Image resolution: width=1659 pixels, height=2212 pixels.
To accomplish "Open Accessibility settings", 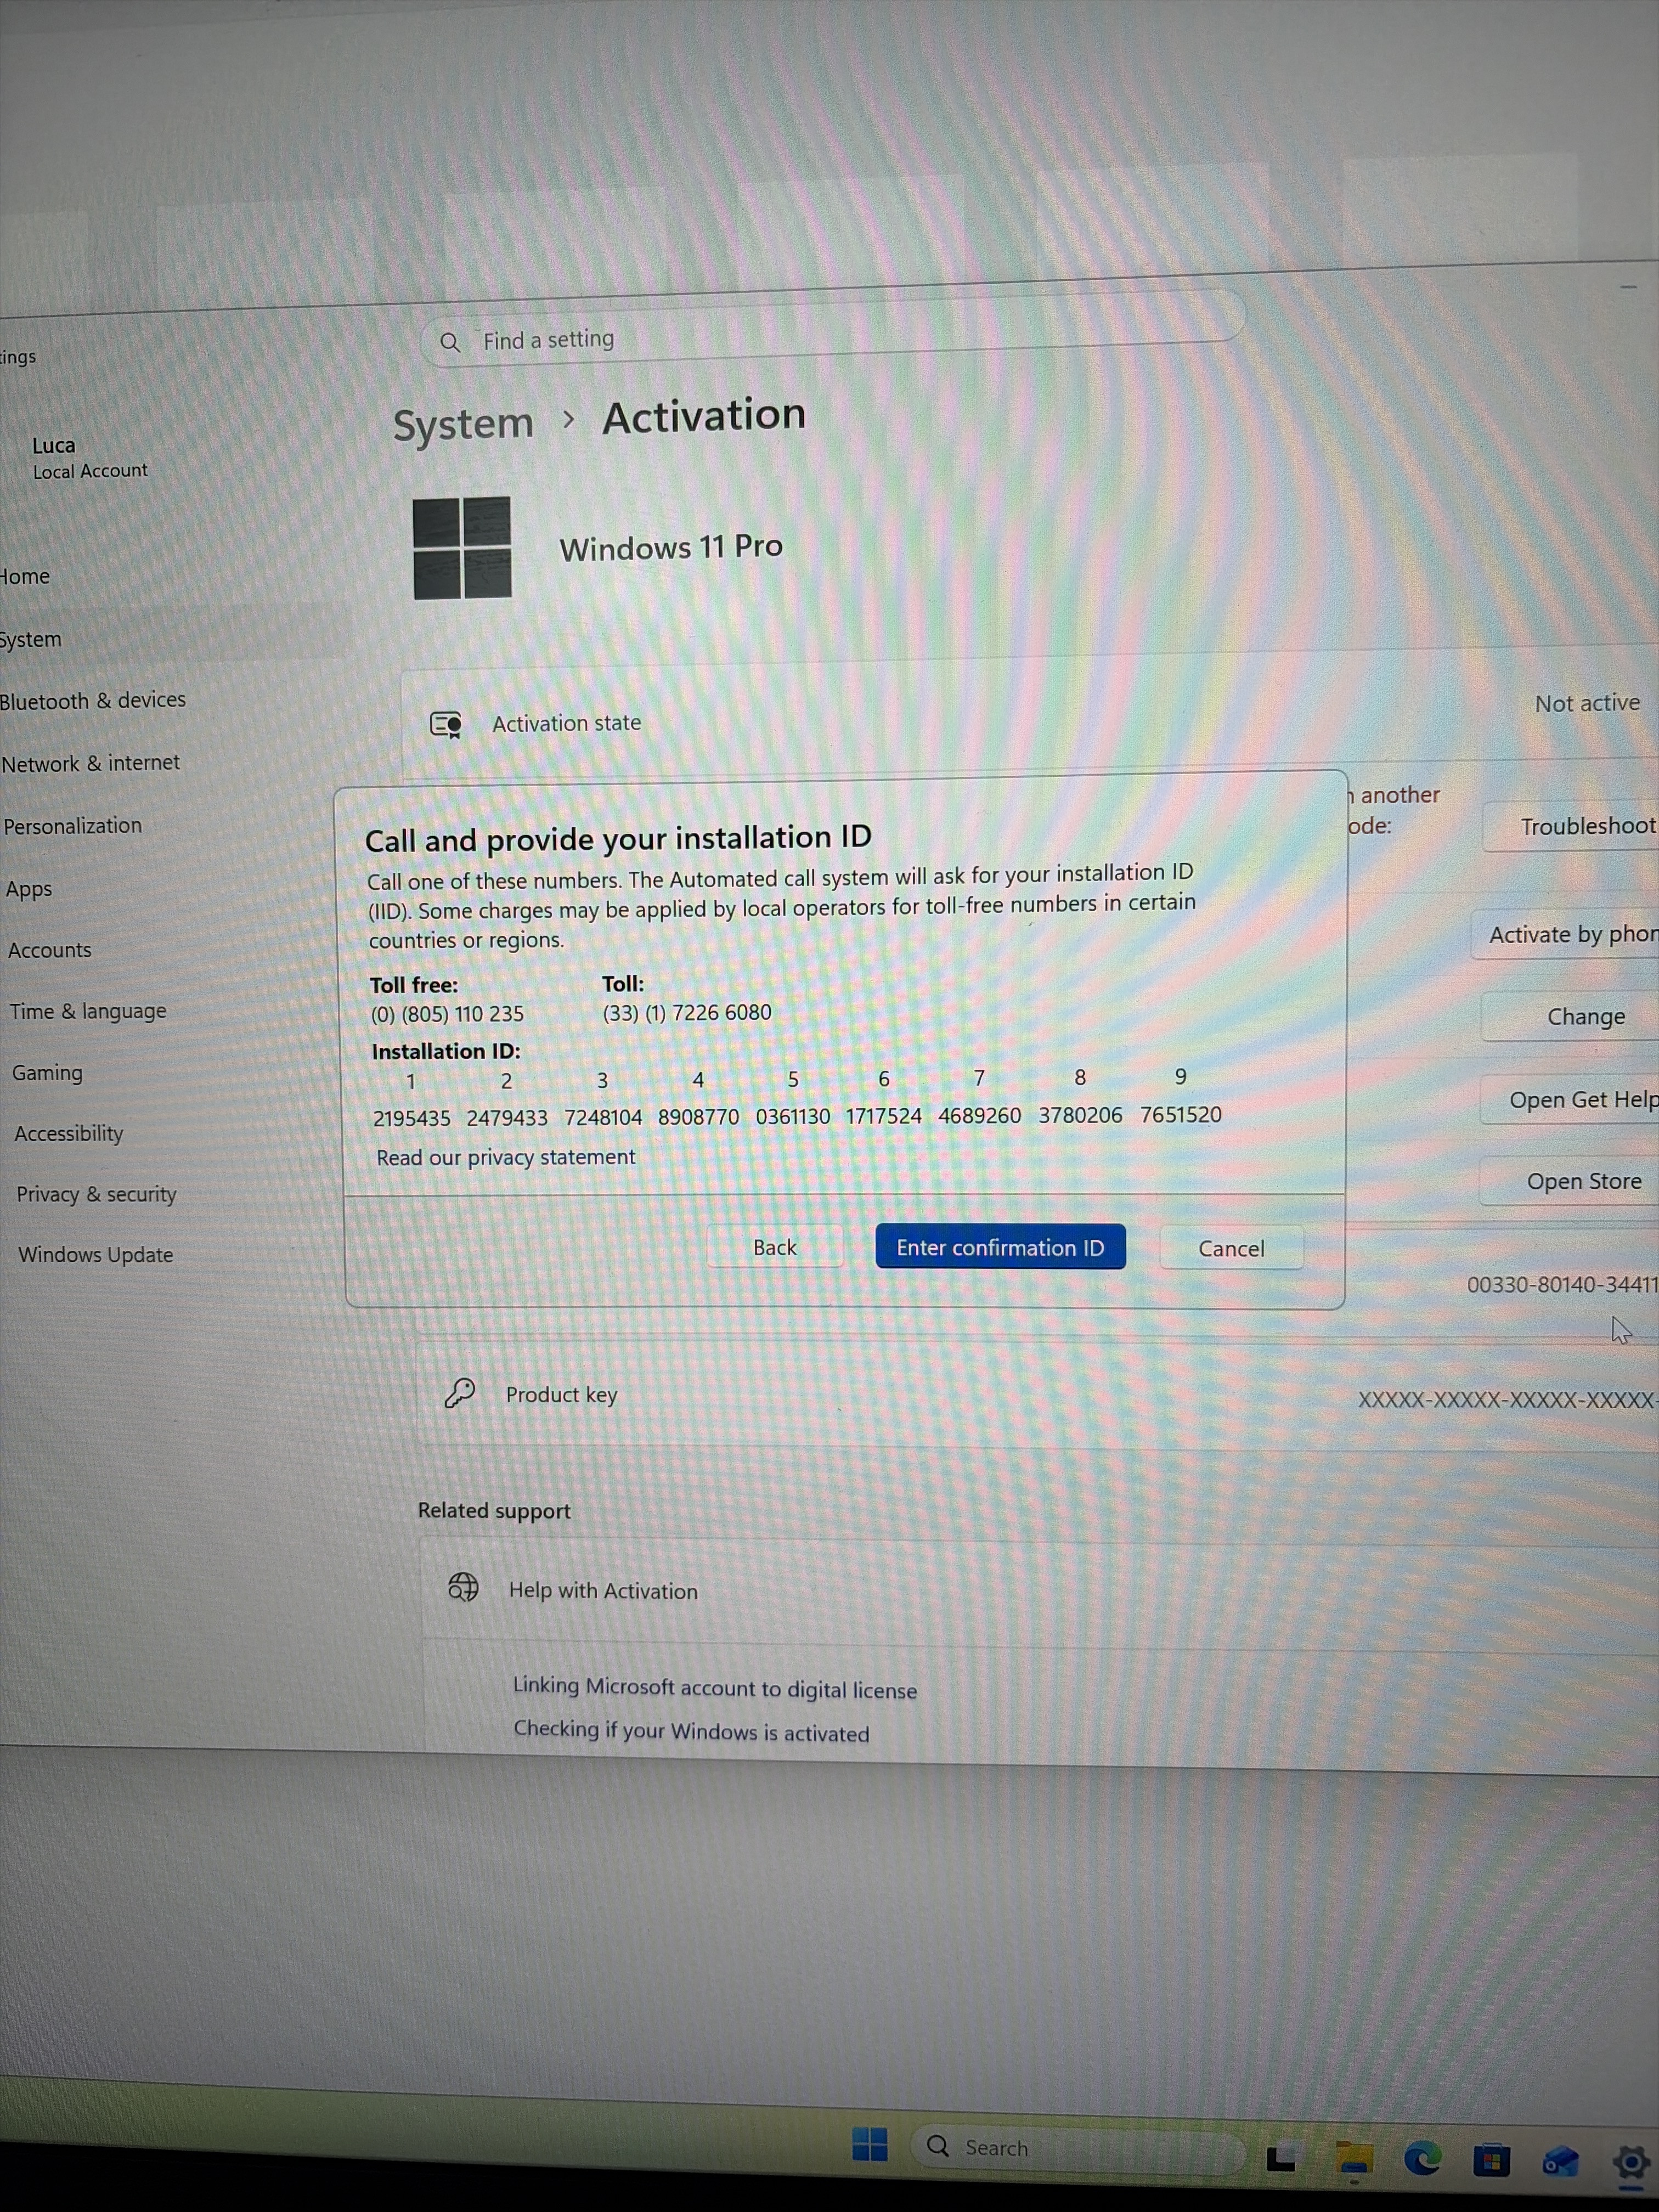I will point(69,1134).
